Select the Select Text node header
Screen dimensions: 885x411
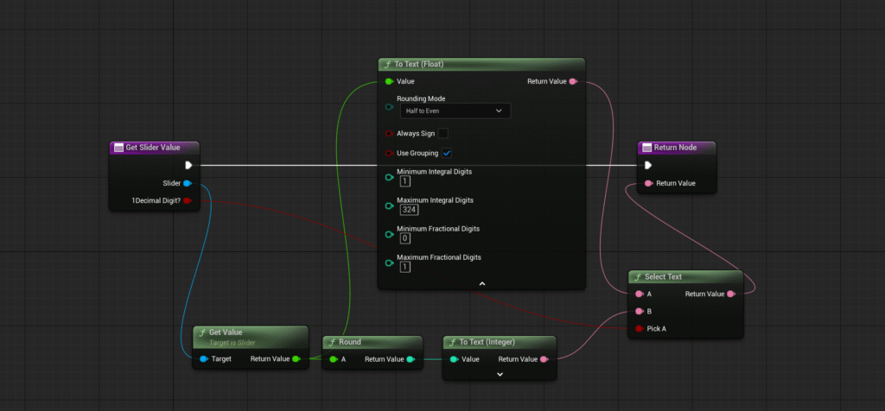point(685,276)
